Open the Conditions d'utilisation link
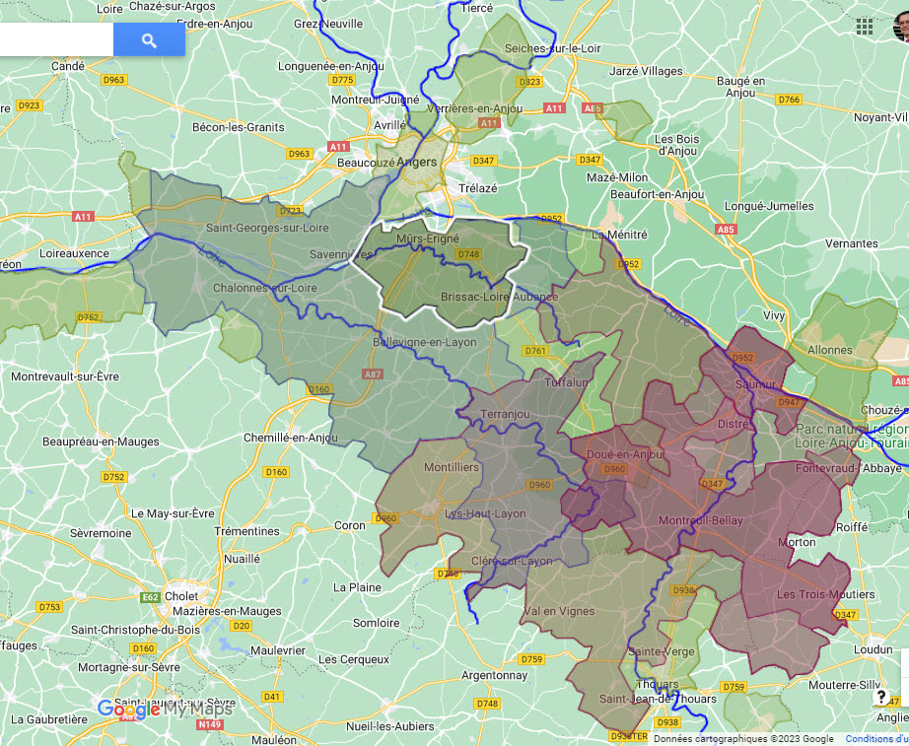Viewport: 909px width, 746px height. [875, 739]
